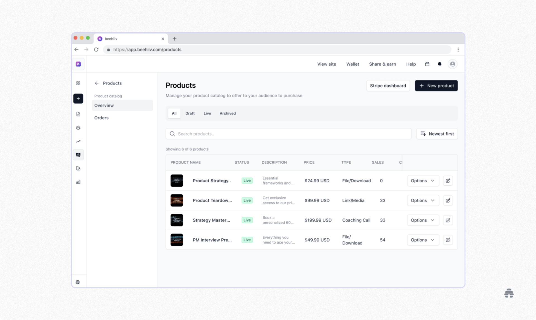Click the dashboard grid icon in the sidebar

78,83
